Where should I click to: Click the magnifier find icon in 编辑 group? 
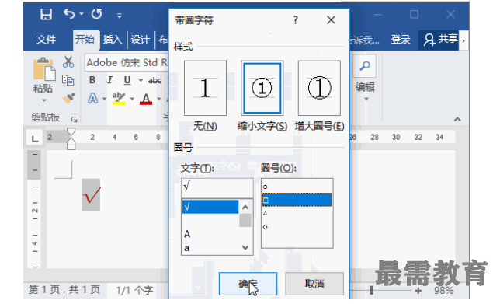point(365,66)
